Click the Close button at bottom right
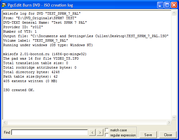Screen dimensions: 179x140 point(168,135)
